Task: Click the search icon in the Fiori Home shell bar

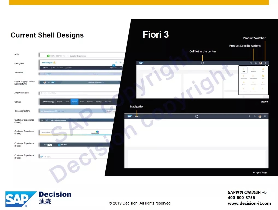Action: (251, 63)
